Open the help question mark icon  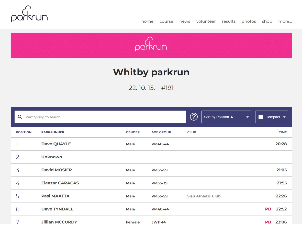click(194, 117)
